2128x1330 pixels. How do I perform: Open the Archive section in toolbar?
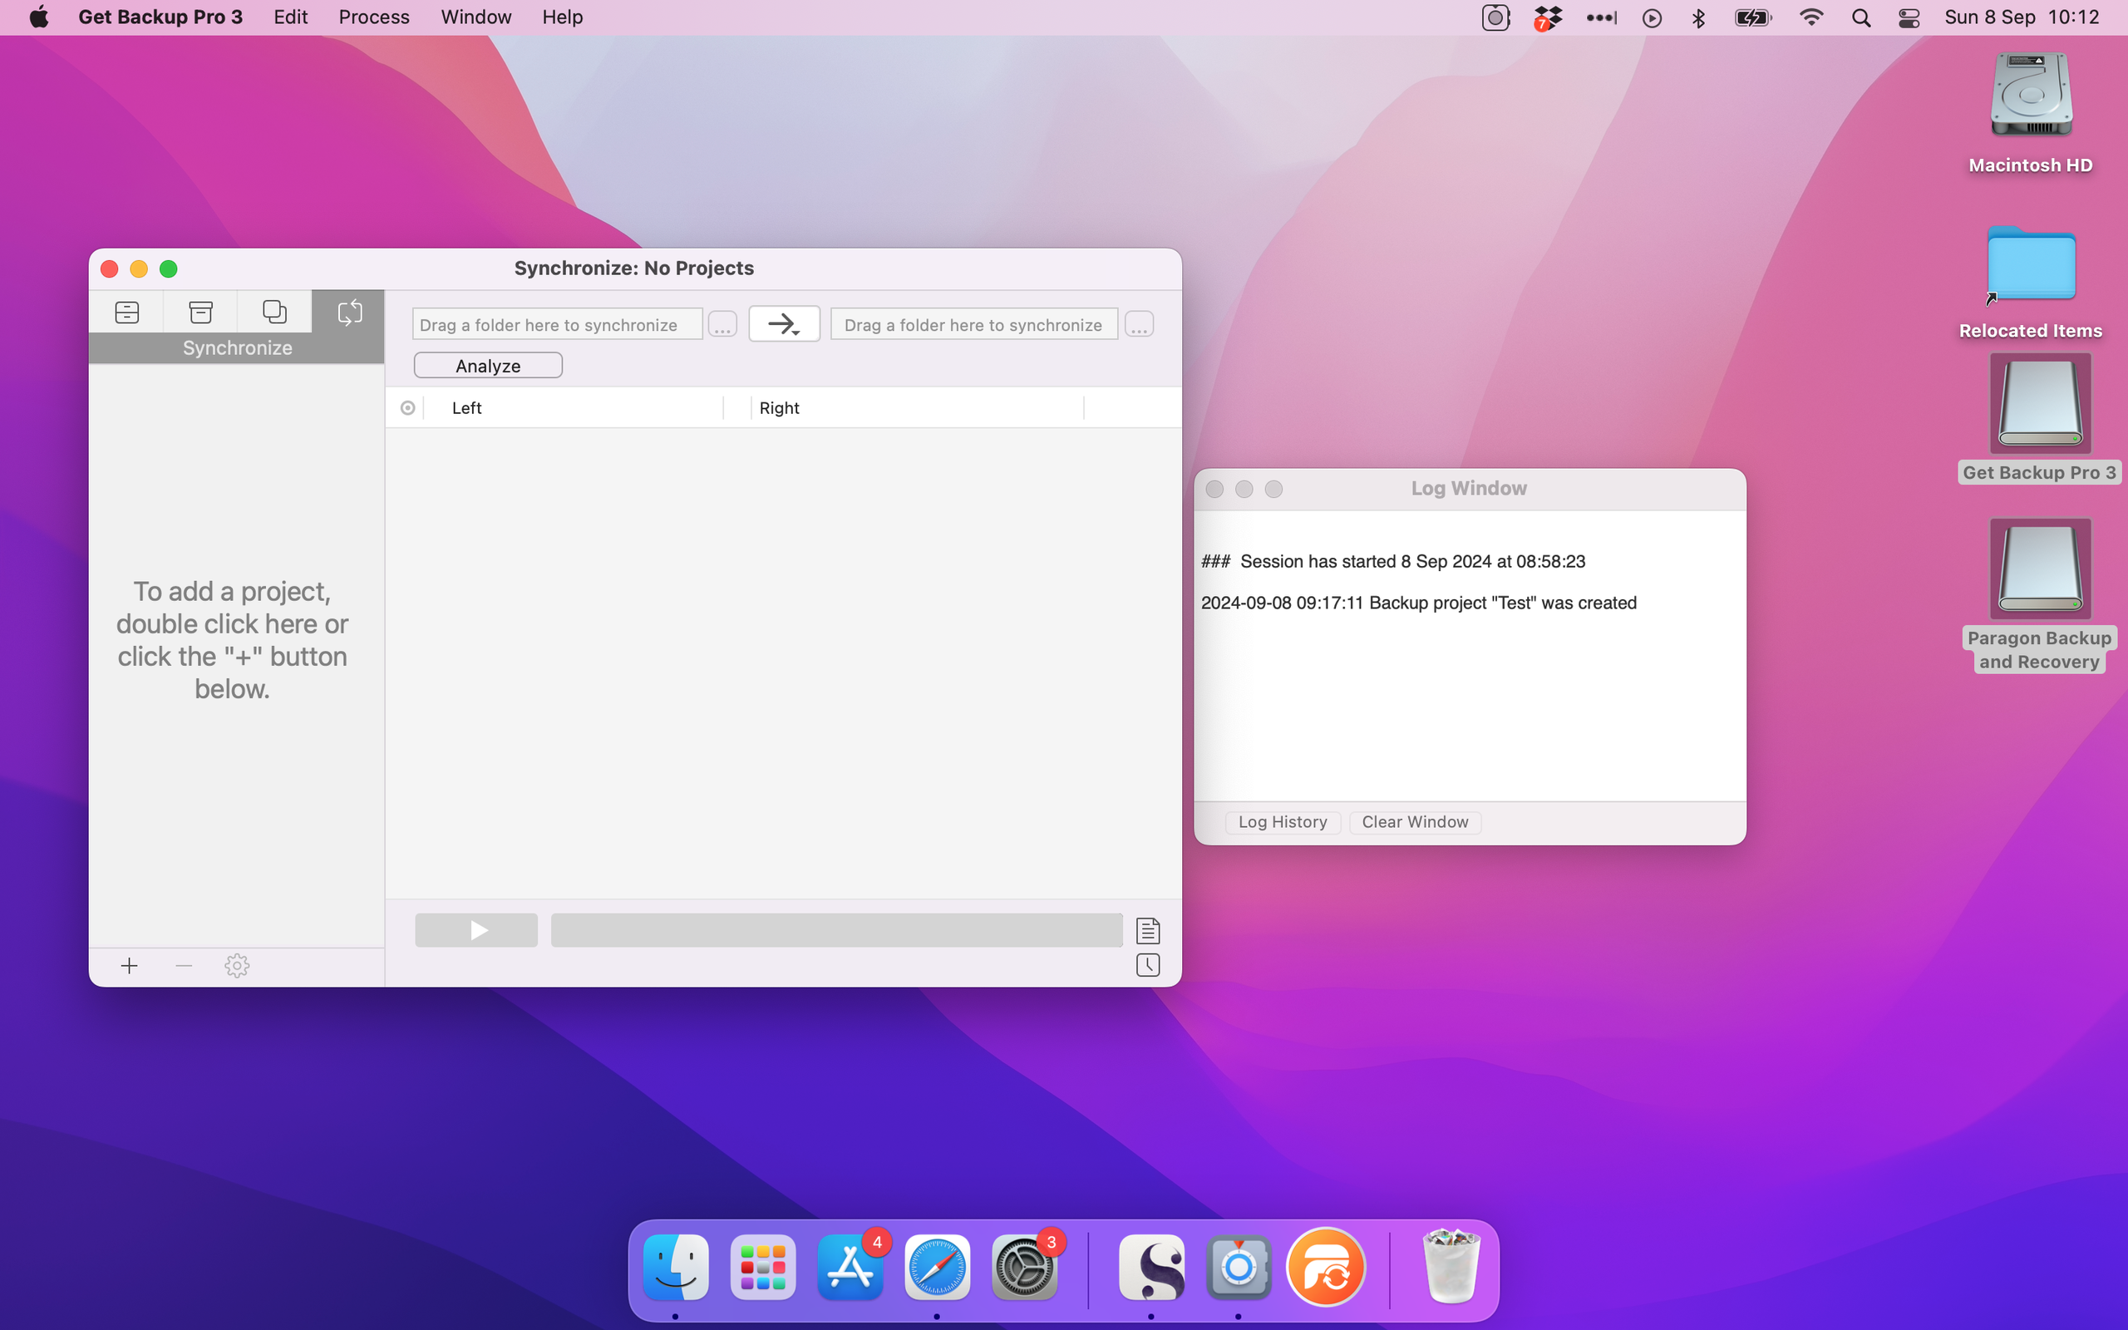click(x=199, y=311)
